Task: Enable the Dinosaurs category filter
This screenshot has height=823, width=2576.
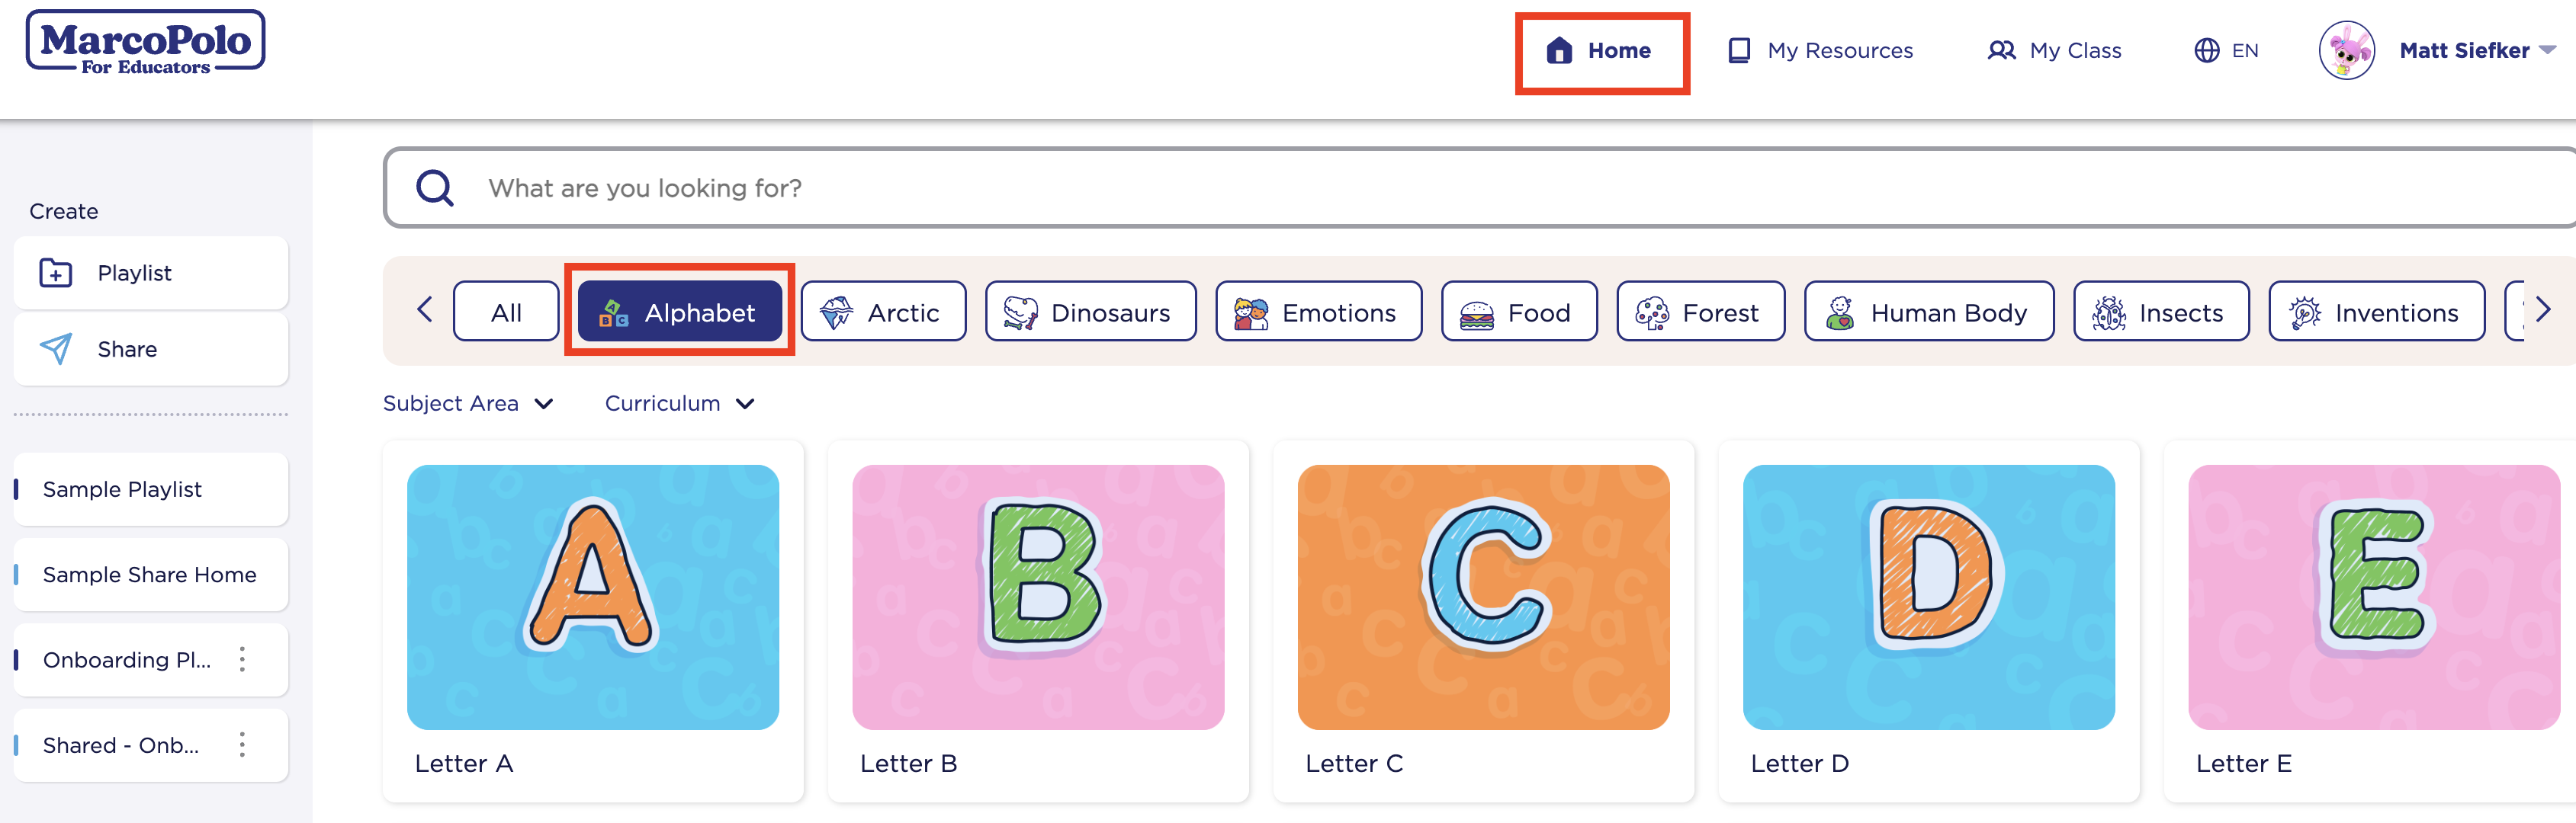Action: tap(1090, 311)
